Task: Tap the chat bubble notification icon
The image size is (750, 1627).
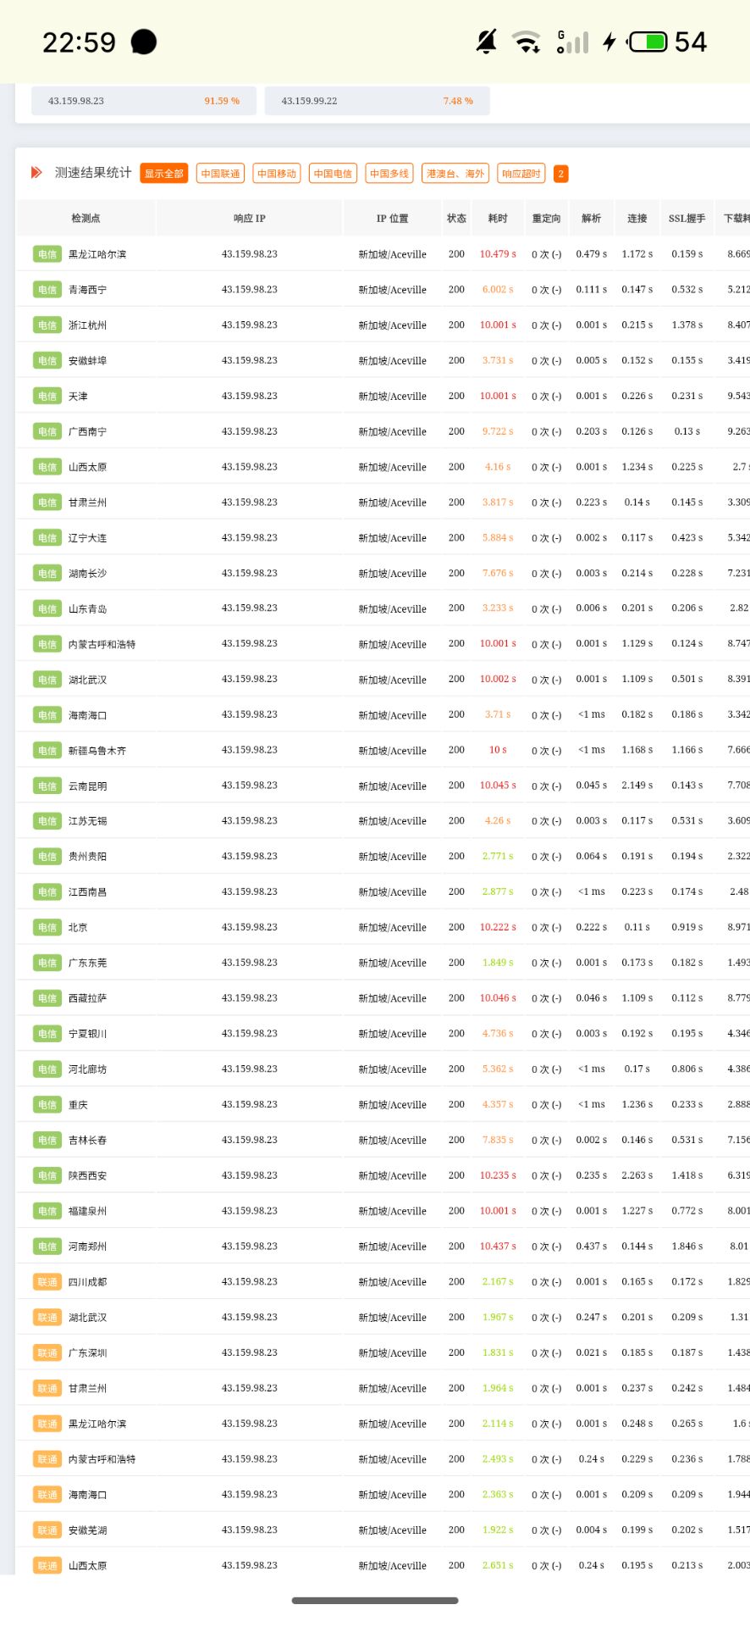Action: [144, 42]
